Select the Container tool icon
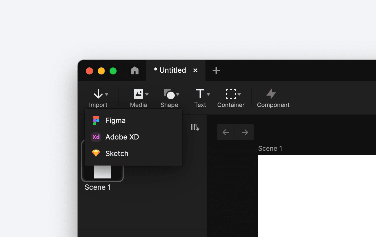This screenshot has height=237, width=376. tap(230, 93)
